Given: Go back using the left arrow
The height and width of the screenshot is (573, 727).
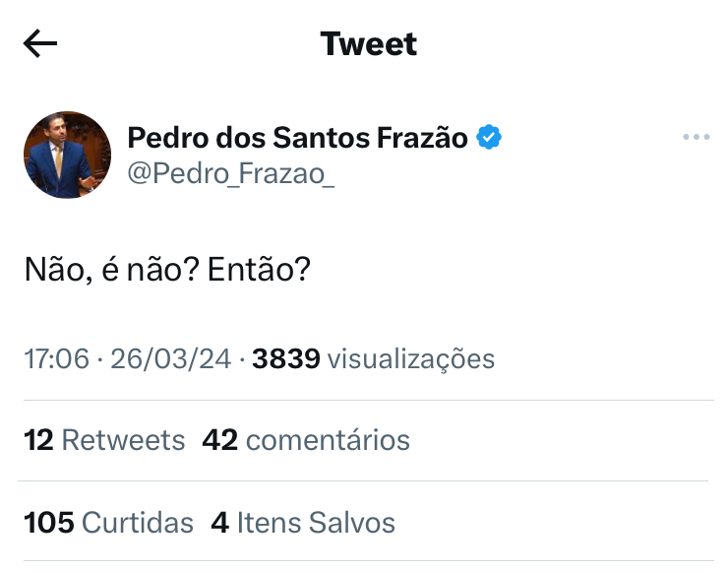Looking at the screenshot, I should click(40, 43).
